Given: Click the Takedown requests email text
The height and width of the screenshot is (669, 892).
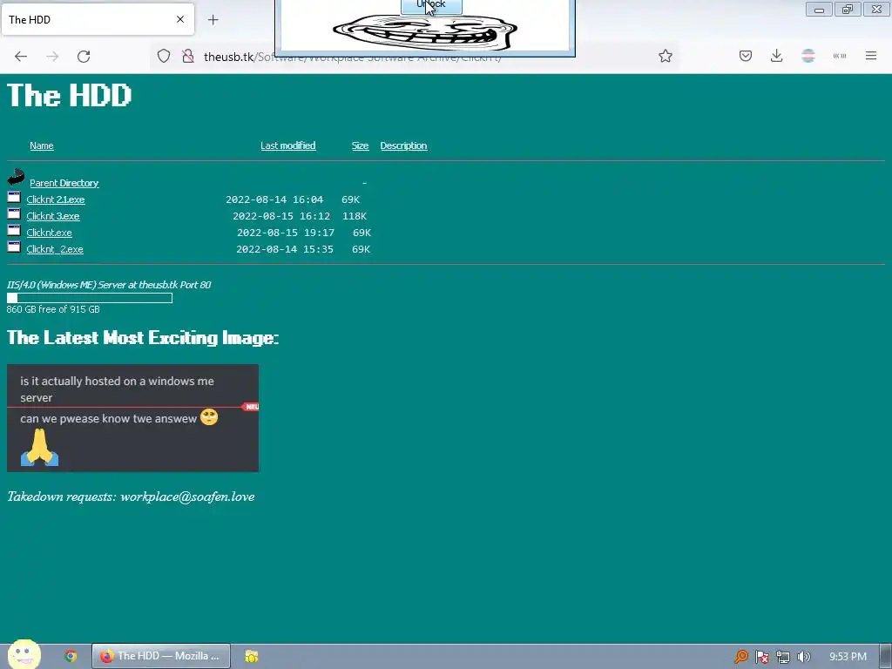Looking at the screenshot, I should pos(131,497).
